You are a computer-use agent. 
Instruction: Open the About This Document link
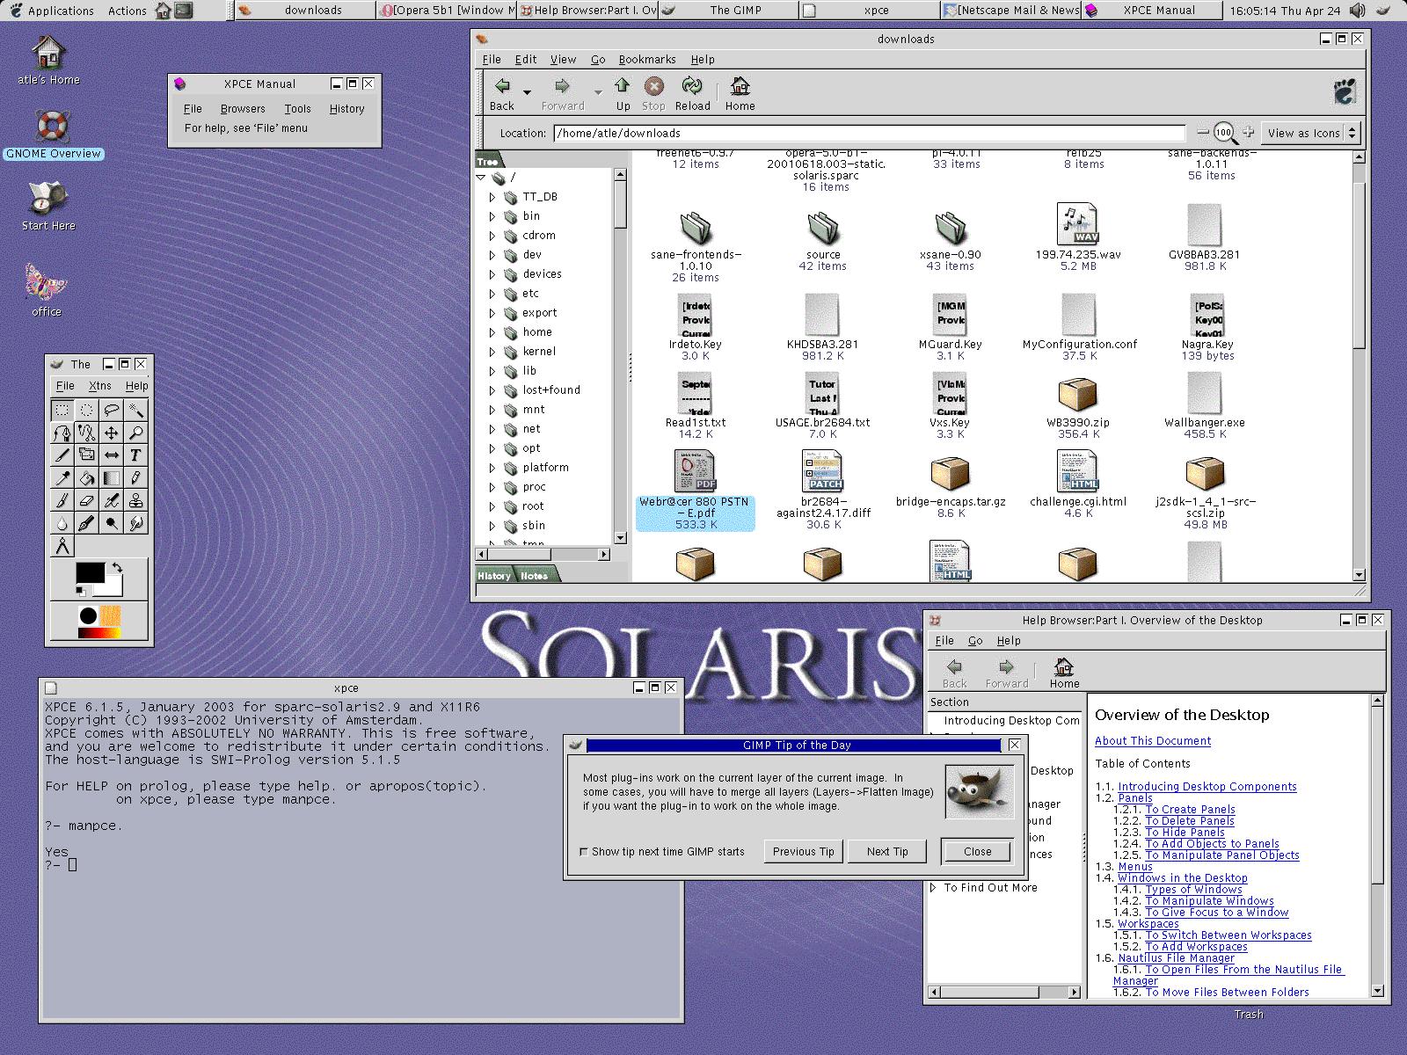coord(1153,741)
